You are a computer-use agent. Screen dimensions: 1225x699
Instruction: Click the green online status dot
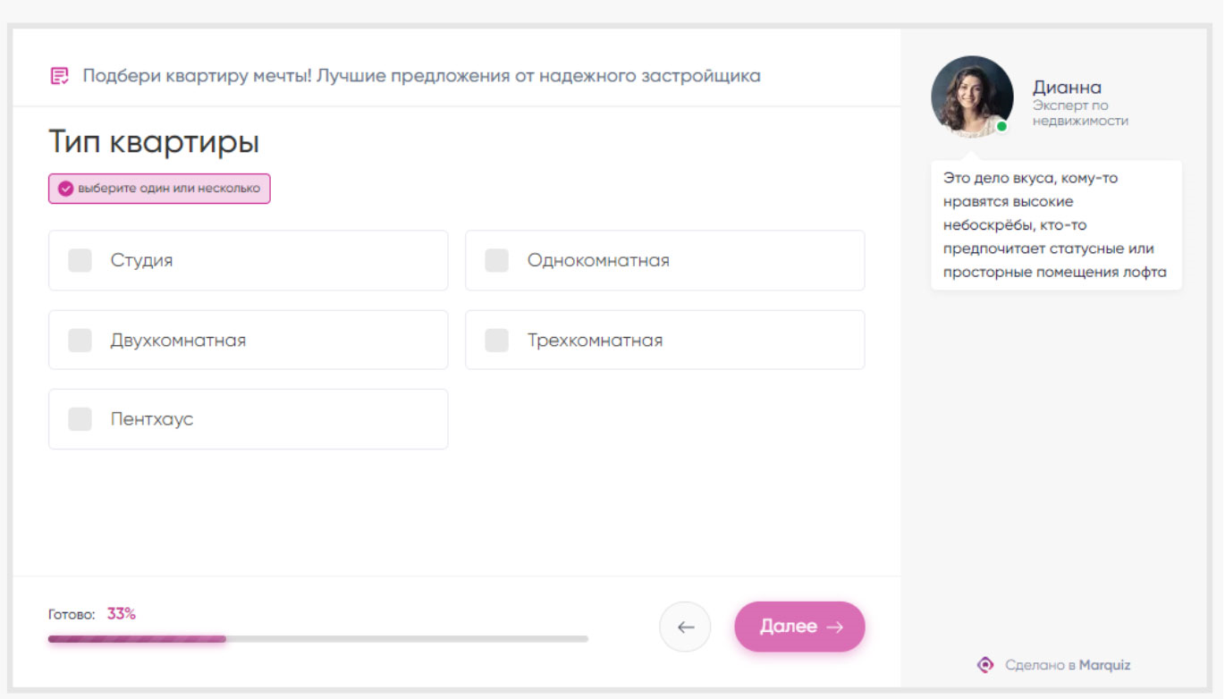(1001, 127)
